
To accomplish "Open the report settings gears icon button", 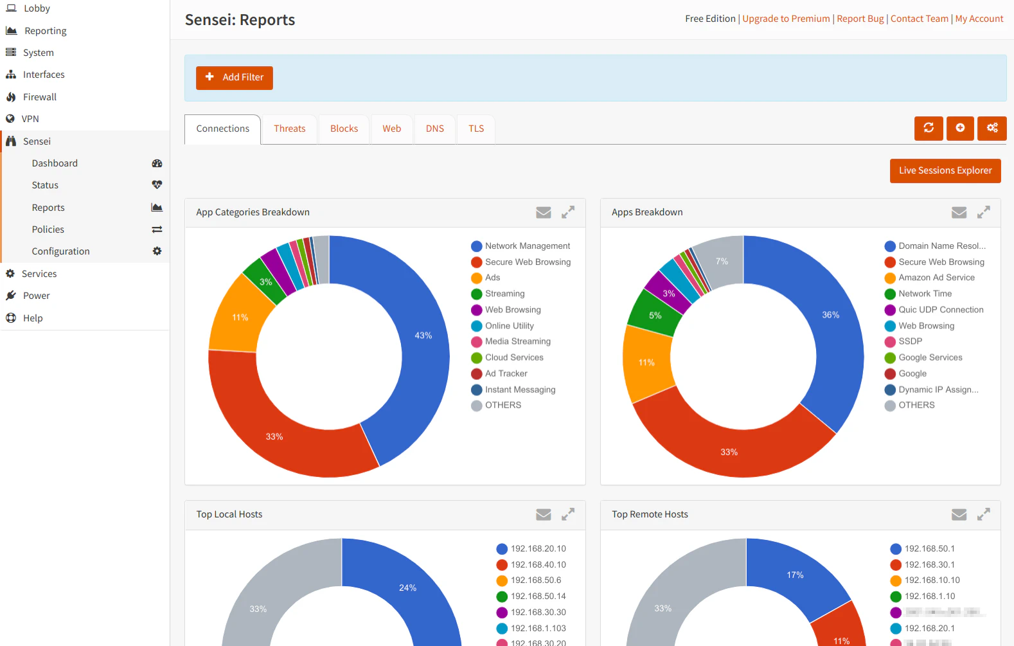I will coord(992,128).
